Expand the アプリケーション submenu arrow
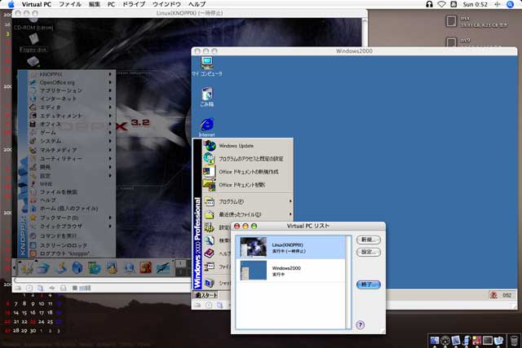 coord(110,90)
